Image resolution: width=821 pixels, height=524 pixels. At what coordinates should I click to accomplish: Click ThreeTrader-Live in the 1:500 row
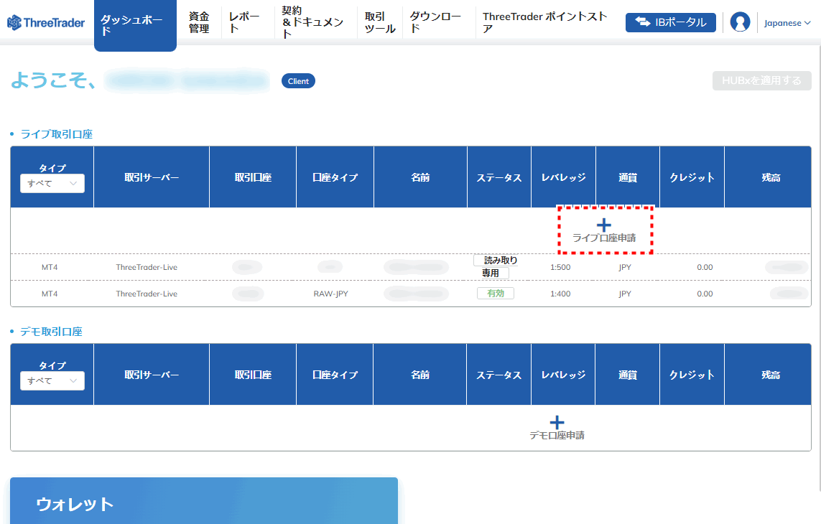point(147,267)
